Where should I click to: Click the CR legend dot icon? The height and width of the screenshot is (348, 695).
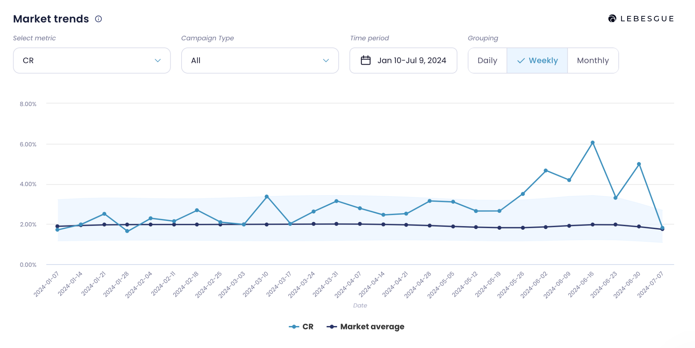294,327
